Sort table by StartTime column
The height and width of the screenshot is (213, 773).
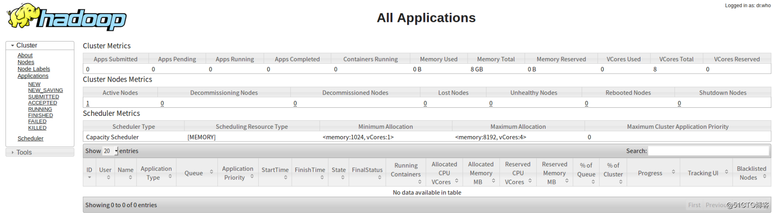(275, 173)
